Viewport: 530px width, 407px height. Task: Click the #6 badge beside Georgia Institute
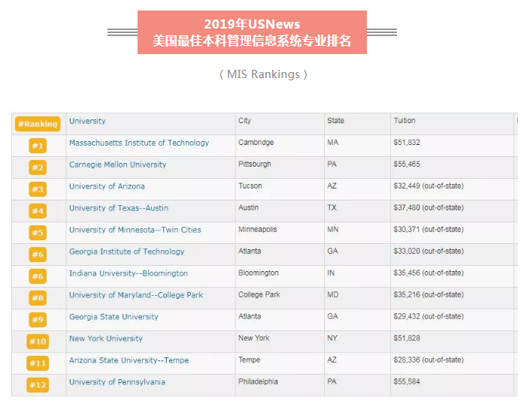pyautogui.click(x=38, y=255)
